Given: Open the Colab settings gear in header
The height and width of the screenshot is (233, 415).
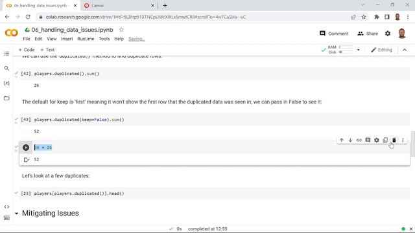Looking at the screenshot, I should click(x=388, y=34).
